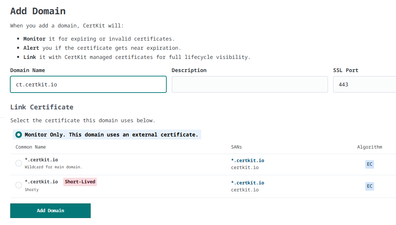Click the SANs column header

[236, 147]
